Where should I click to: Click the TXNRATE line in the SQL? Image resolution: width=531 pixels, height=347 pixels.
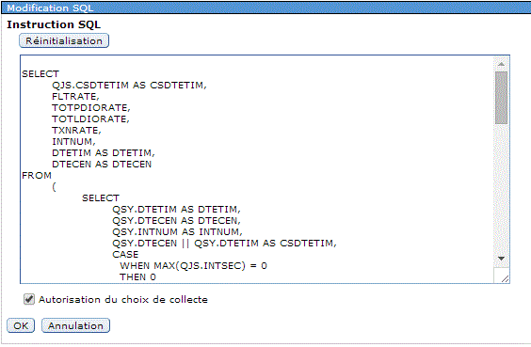tap(76, 131)
